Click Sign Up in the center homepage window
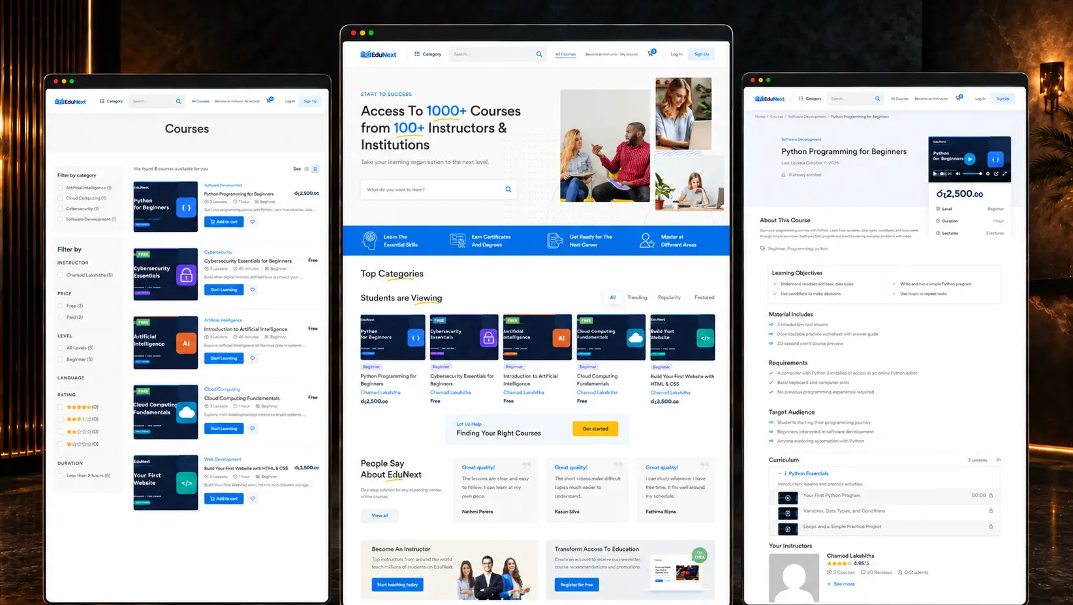Image resolution: width=1073 pixels, height=605 pixels. pos(702,54)
